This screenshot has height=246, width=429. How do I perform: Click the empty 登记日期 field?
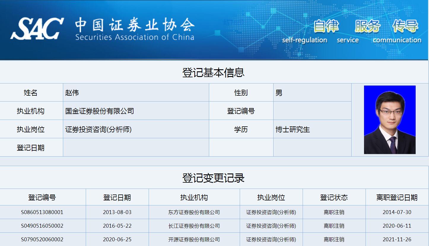click(x=135, y=147)
